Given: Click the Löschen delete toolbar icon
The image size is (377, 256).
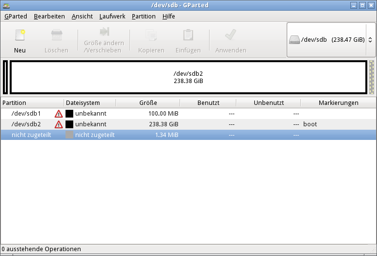Looking at the screenshot, I should click(x=56, y=35).
